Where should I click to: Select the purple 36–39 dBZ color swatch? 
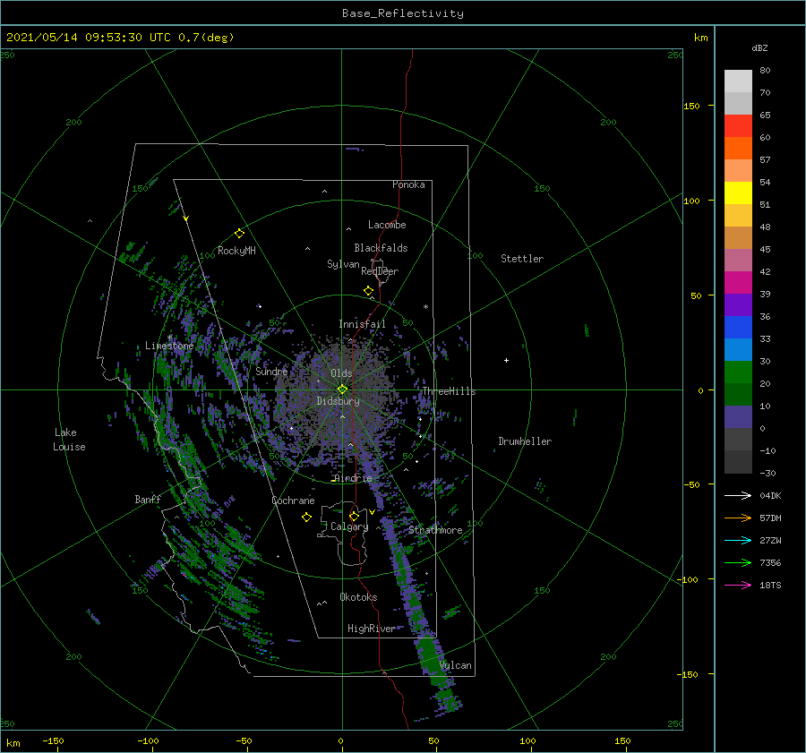coord(738,304)
